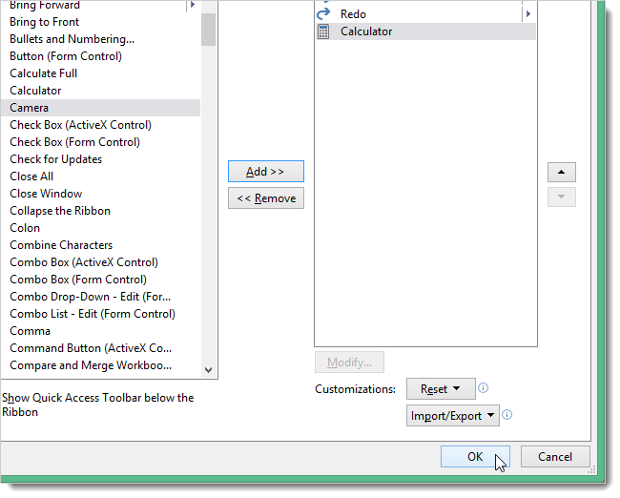Viewport: 620px width, 498px height.
Task: Click the Modify... button
Action: click(x=349, y=362)
